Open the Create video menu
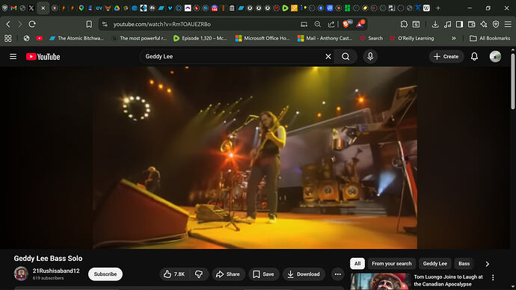This screenshot has width=516, height=290. 446,57
